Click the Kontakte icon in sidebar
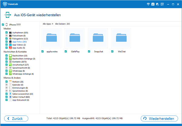 [10, 61]
